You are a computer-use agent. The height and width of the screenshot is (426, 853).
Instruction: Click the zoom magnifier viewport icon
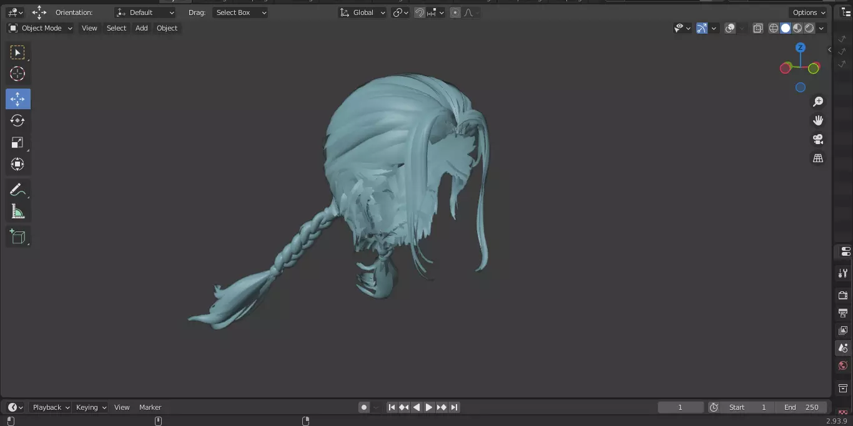point(818,102)
